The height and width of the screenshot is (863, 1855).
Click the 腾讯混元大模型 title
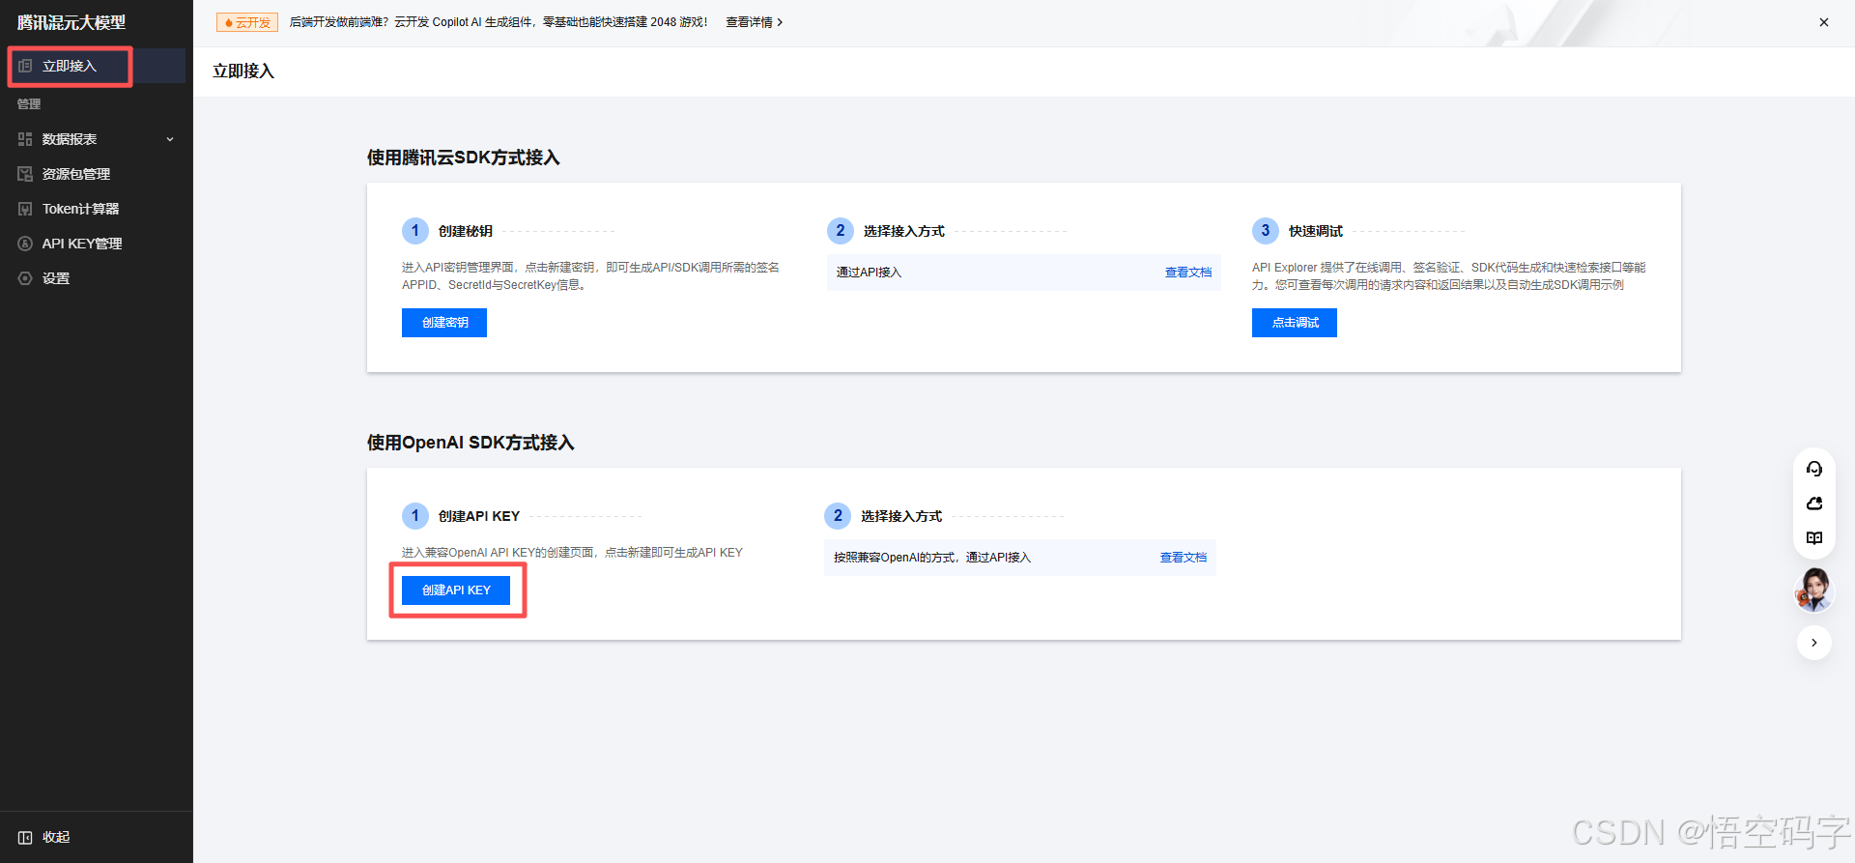click(71, 22)
